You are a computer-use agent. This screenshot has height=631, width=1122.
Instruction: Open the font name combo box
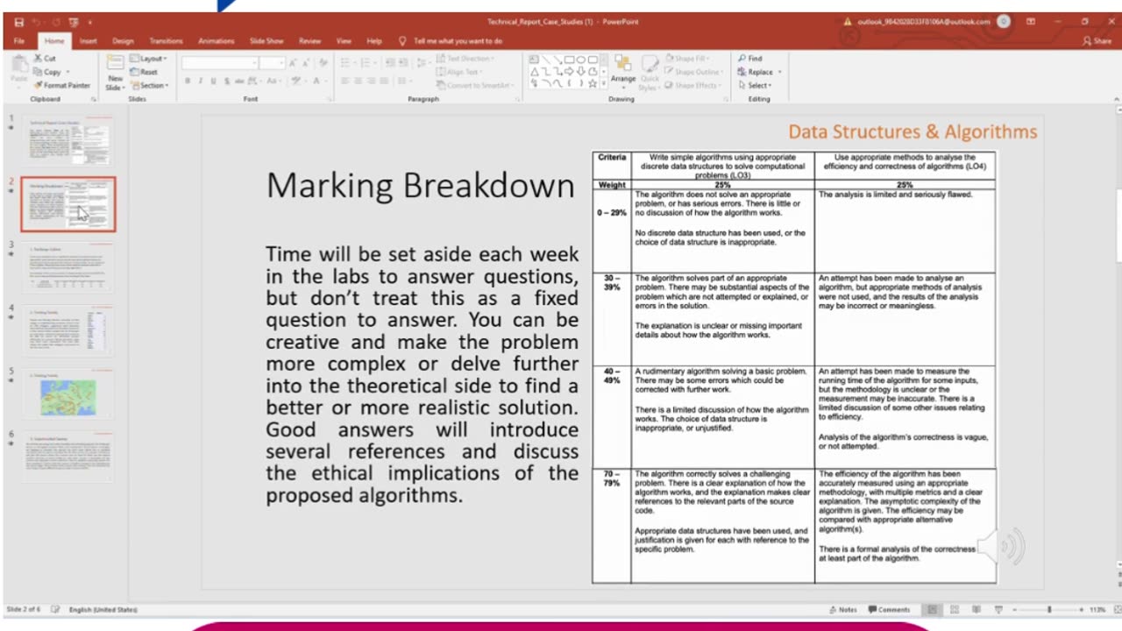pos(220,63)
